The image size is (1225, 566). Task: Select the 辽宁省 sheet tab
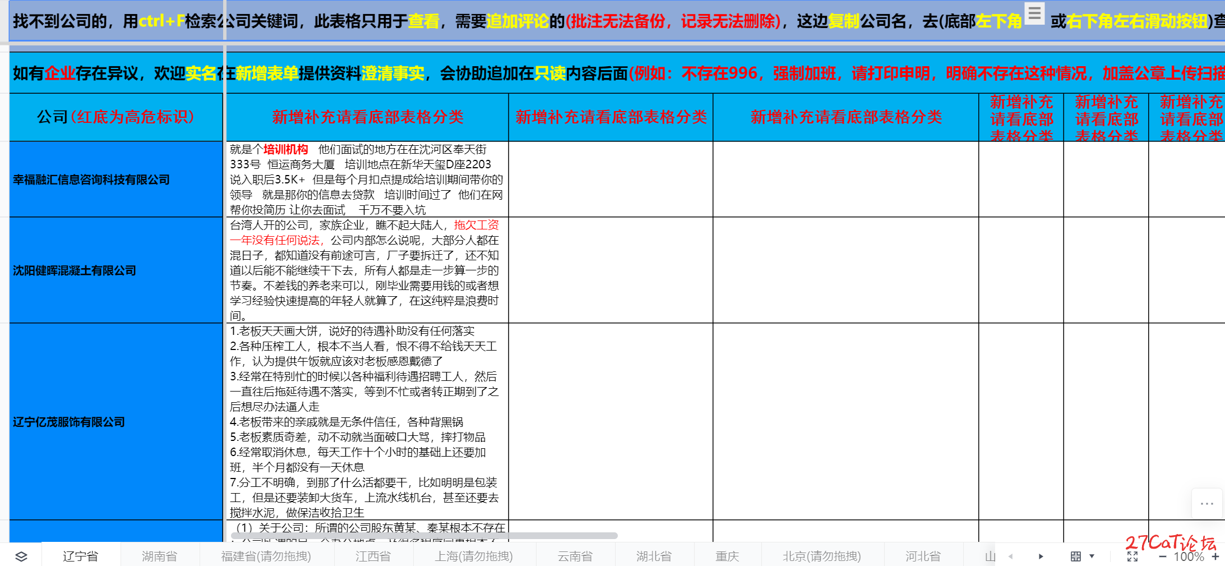81,556
